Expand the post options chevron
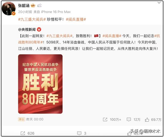164x137 pixels. (159, 3)
